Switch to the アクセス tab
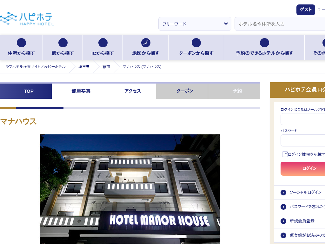 [x=130, y=91]
